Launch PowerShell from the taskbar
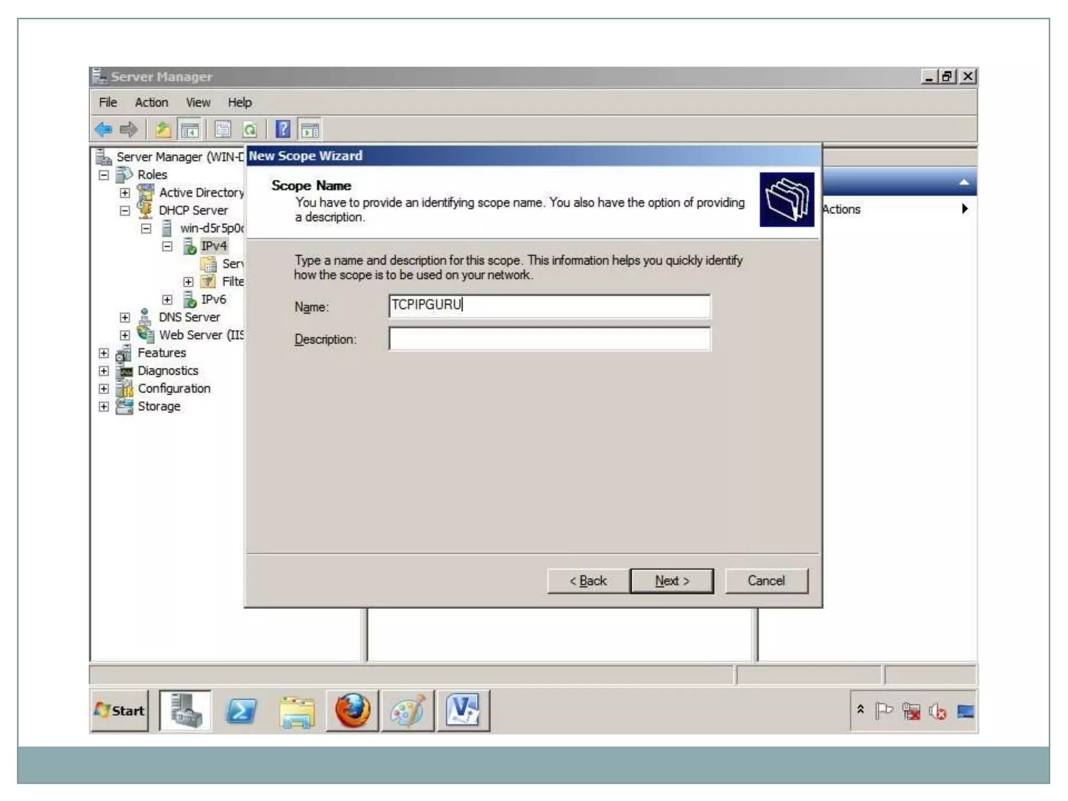 (241, 711)
